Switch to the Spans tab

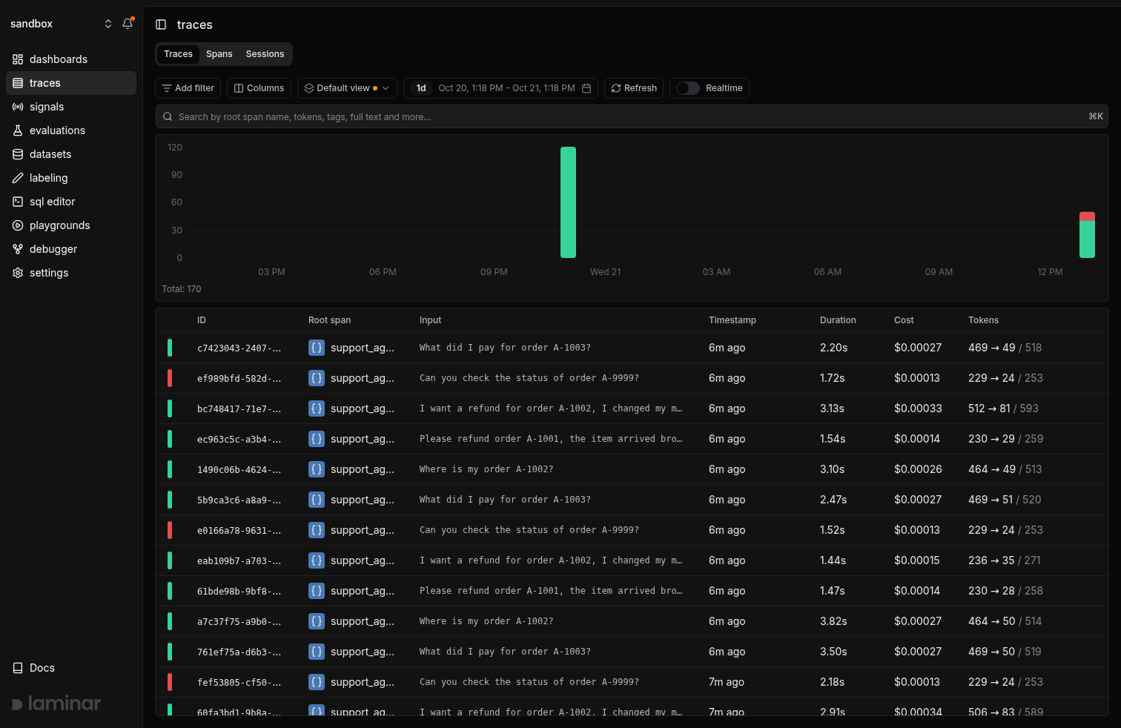coord(219,54)
